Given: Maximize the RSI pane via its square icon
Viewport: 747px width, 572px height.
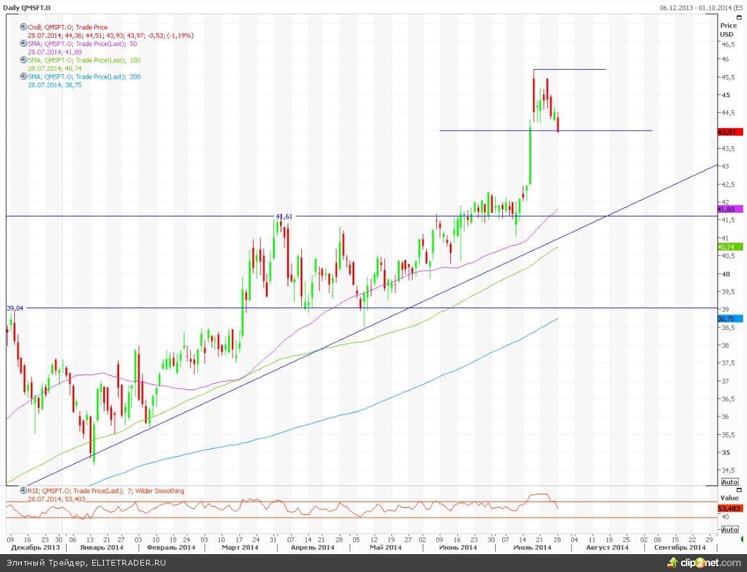Looking at the screenshot, I should pos(739,489).
